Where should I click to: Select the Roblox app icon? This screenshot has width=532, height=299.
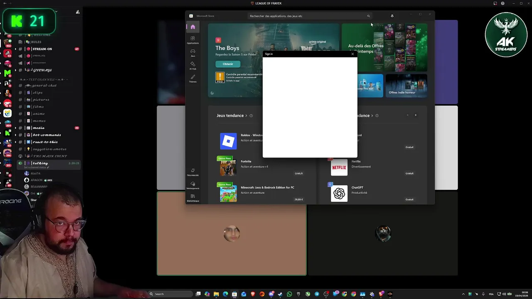click(x=228, y=141)
